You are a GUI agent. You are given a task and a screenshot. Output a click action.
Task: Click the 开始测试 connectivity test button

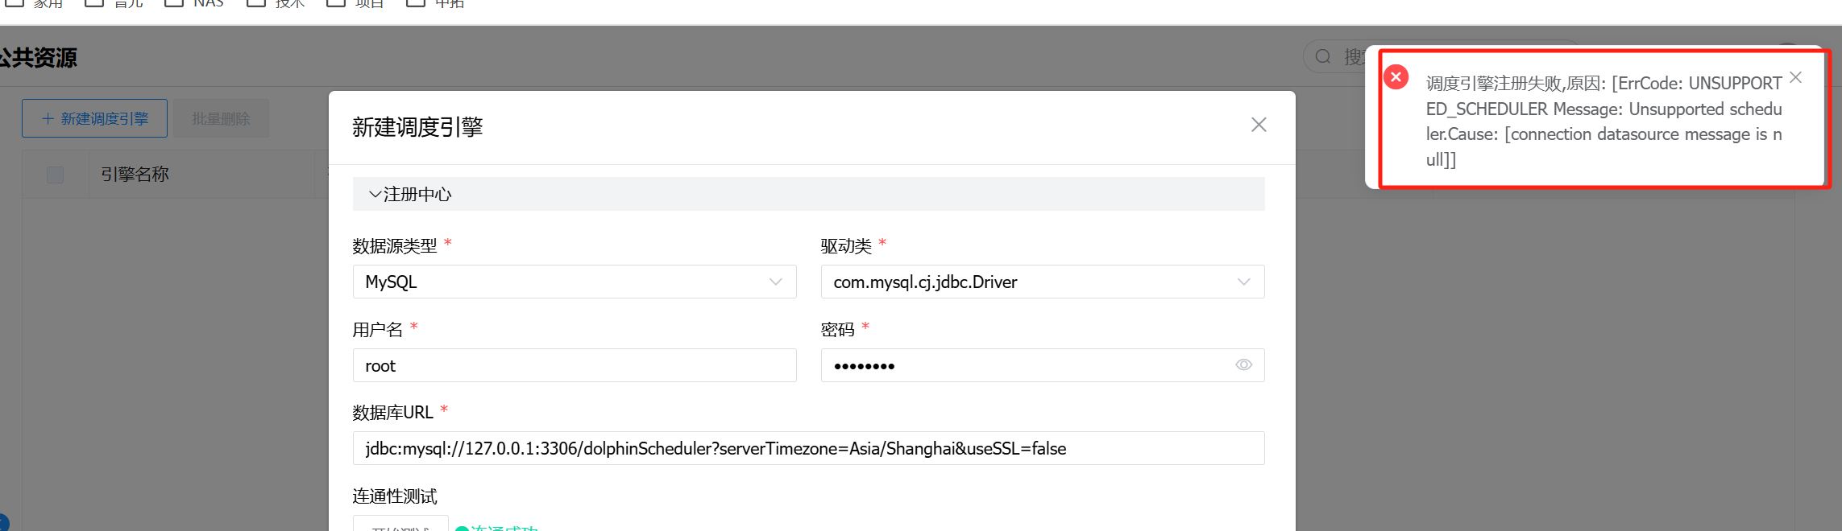coord(400,525)
